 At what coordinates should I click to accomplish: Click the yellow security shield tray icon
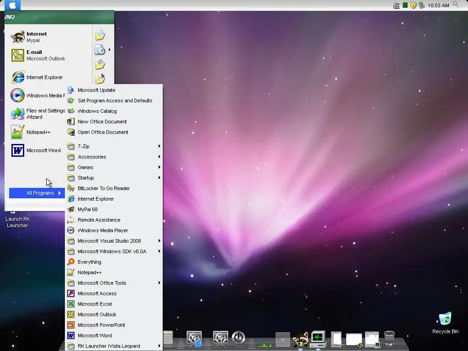coord(413,5)
